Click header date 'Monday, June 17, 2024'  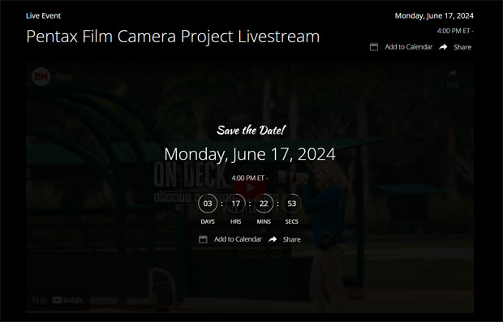434,15
